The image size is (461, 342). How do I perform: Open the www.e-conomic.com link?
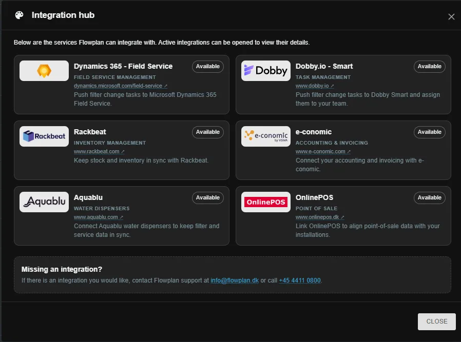click(323, 151)
